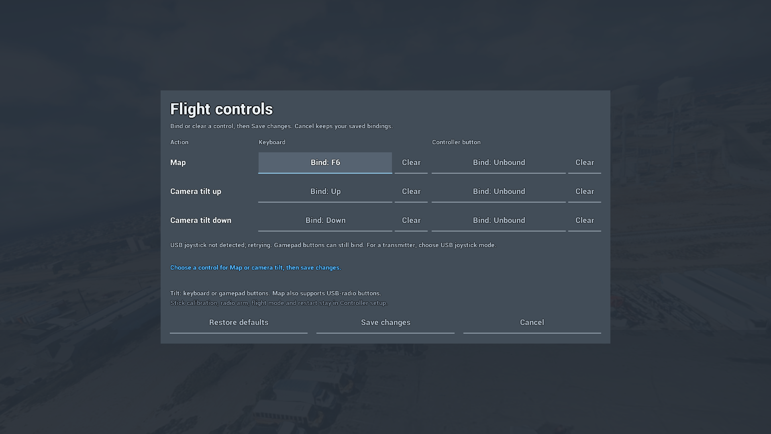Click the USB joystick not detected message
The image size is (771, 434).
coord(333,245)
